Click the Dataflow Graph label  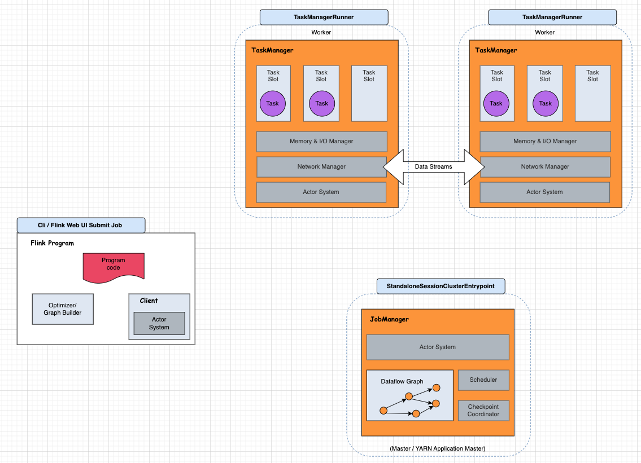tap(402, 381)
